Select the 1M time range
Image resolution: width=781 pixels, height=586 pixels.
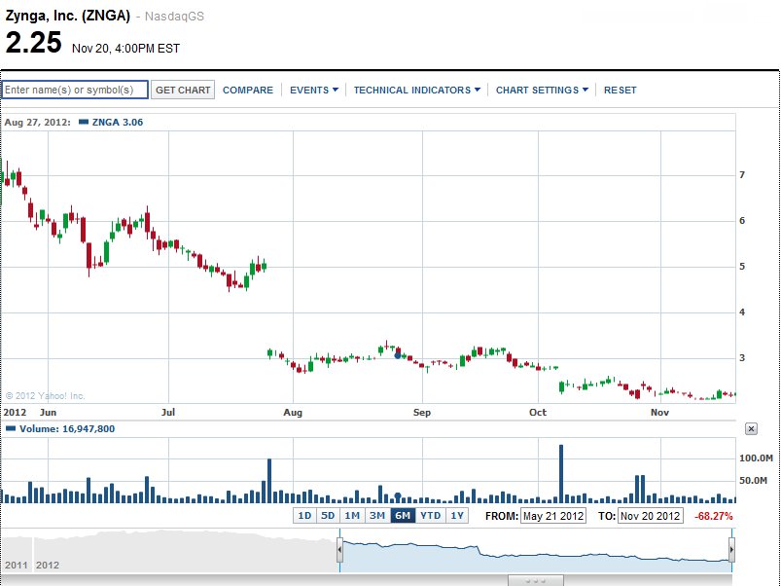click(x=352, y=516)
